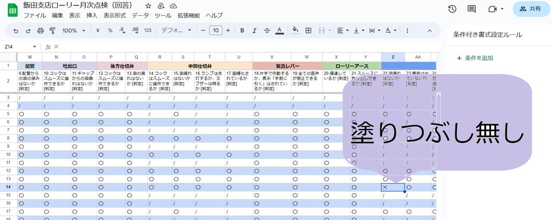Open the データ menu
The height and width of the screenshot is (220, 552).
point(140,15)
